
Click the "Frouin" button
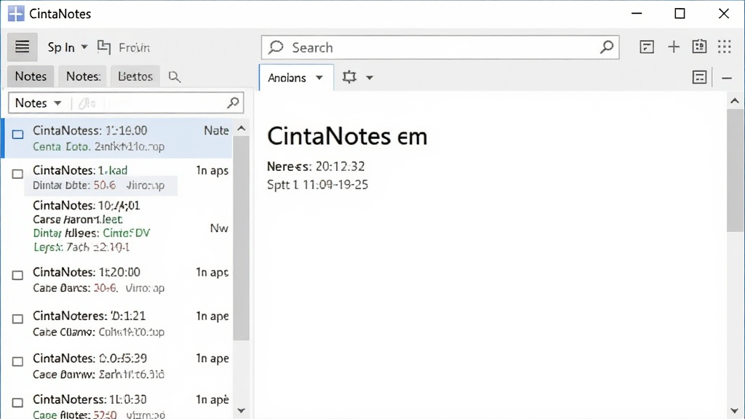pos(135,47)
